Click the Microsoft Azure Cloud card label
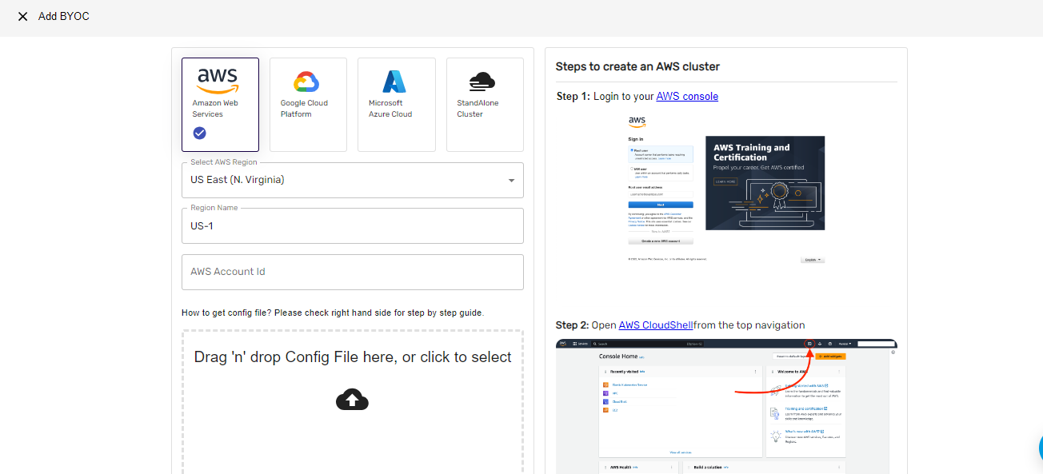The height and width of the screenshot is (474, 1043). 390,109
